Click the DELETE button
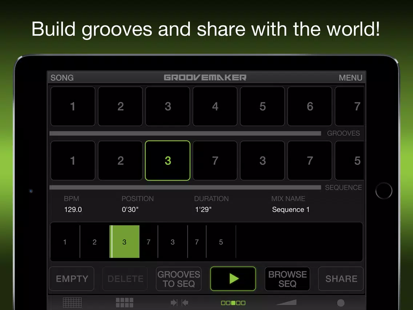The image size is (413, 310). (x=125, y=279)
